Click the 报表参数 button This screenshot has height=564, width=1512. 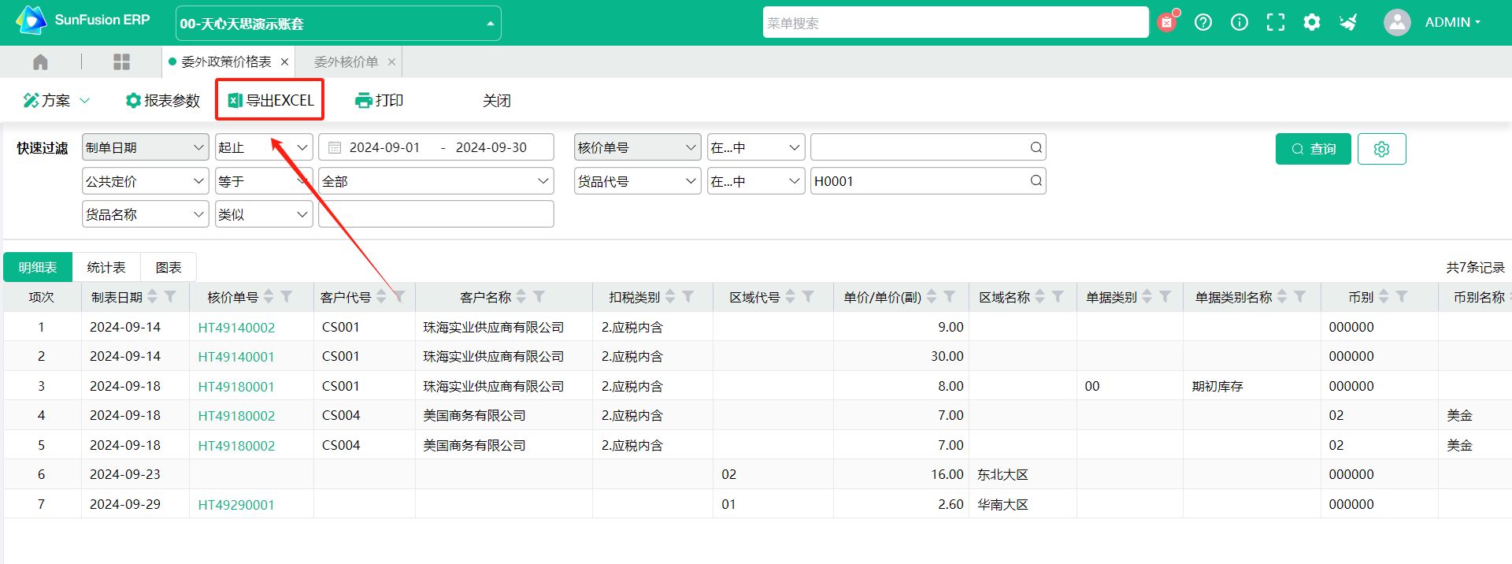(163, 100)
